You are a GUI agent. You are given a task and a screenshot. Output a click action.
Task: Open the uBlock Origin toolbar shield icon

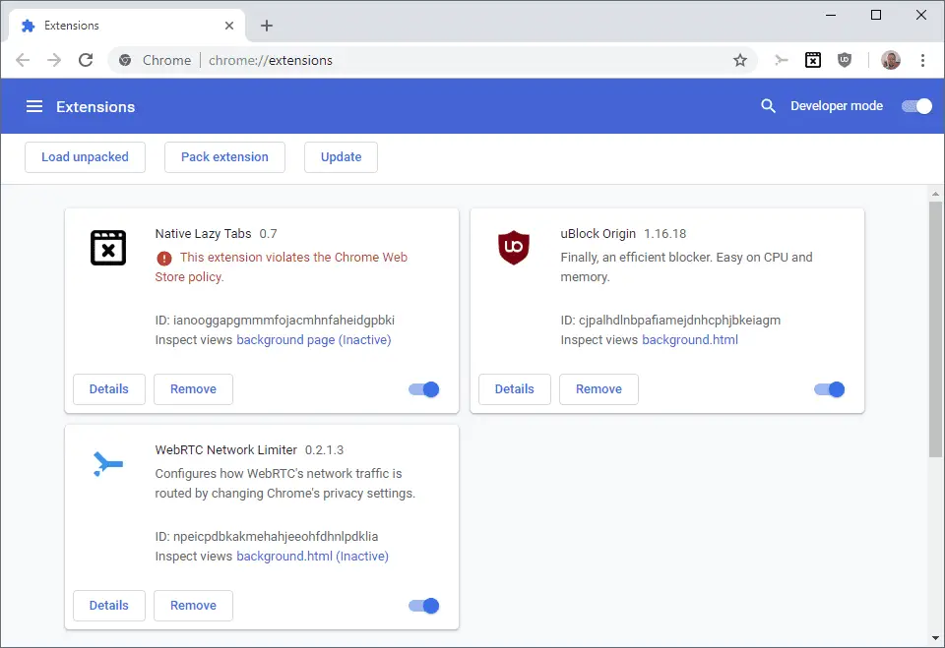(x=845, y=60)
